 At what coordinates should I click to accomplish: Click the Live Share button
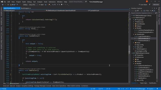point(143,5)
